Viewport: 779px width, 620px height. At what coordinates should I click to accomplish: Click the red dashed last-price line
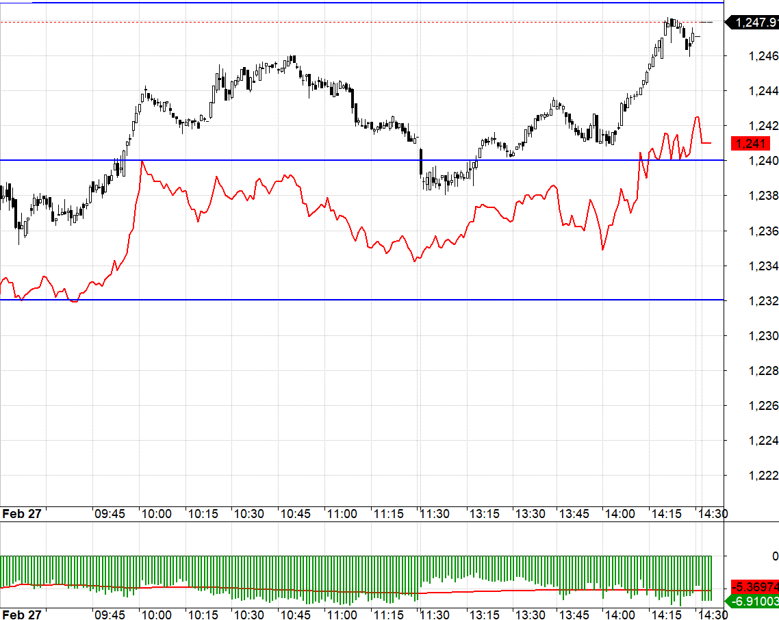coord(361,23)
